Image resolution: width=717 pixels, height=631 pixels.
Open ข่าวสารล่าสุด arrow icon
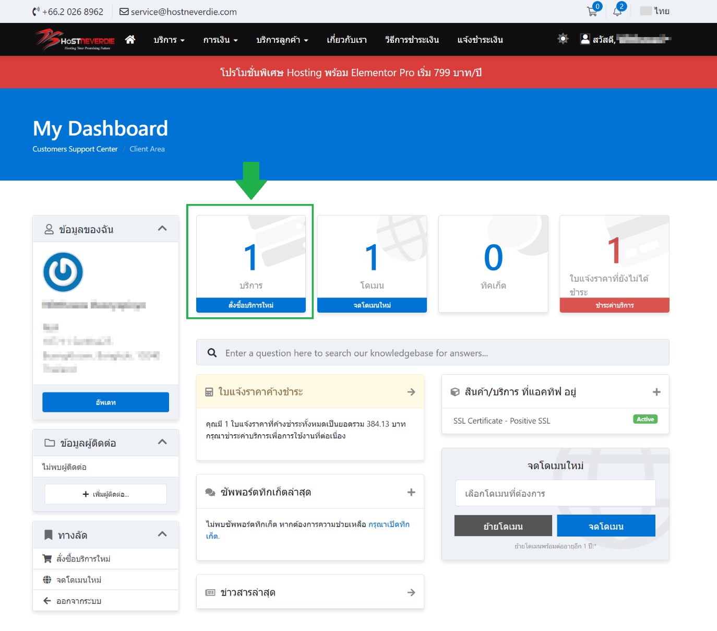click(x=411, y=592)
